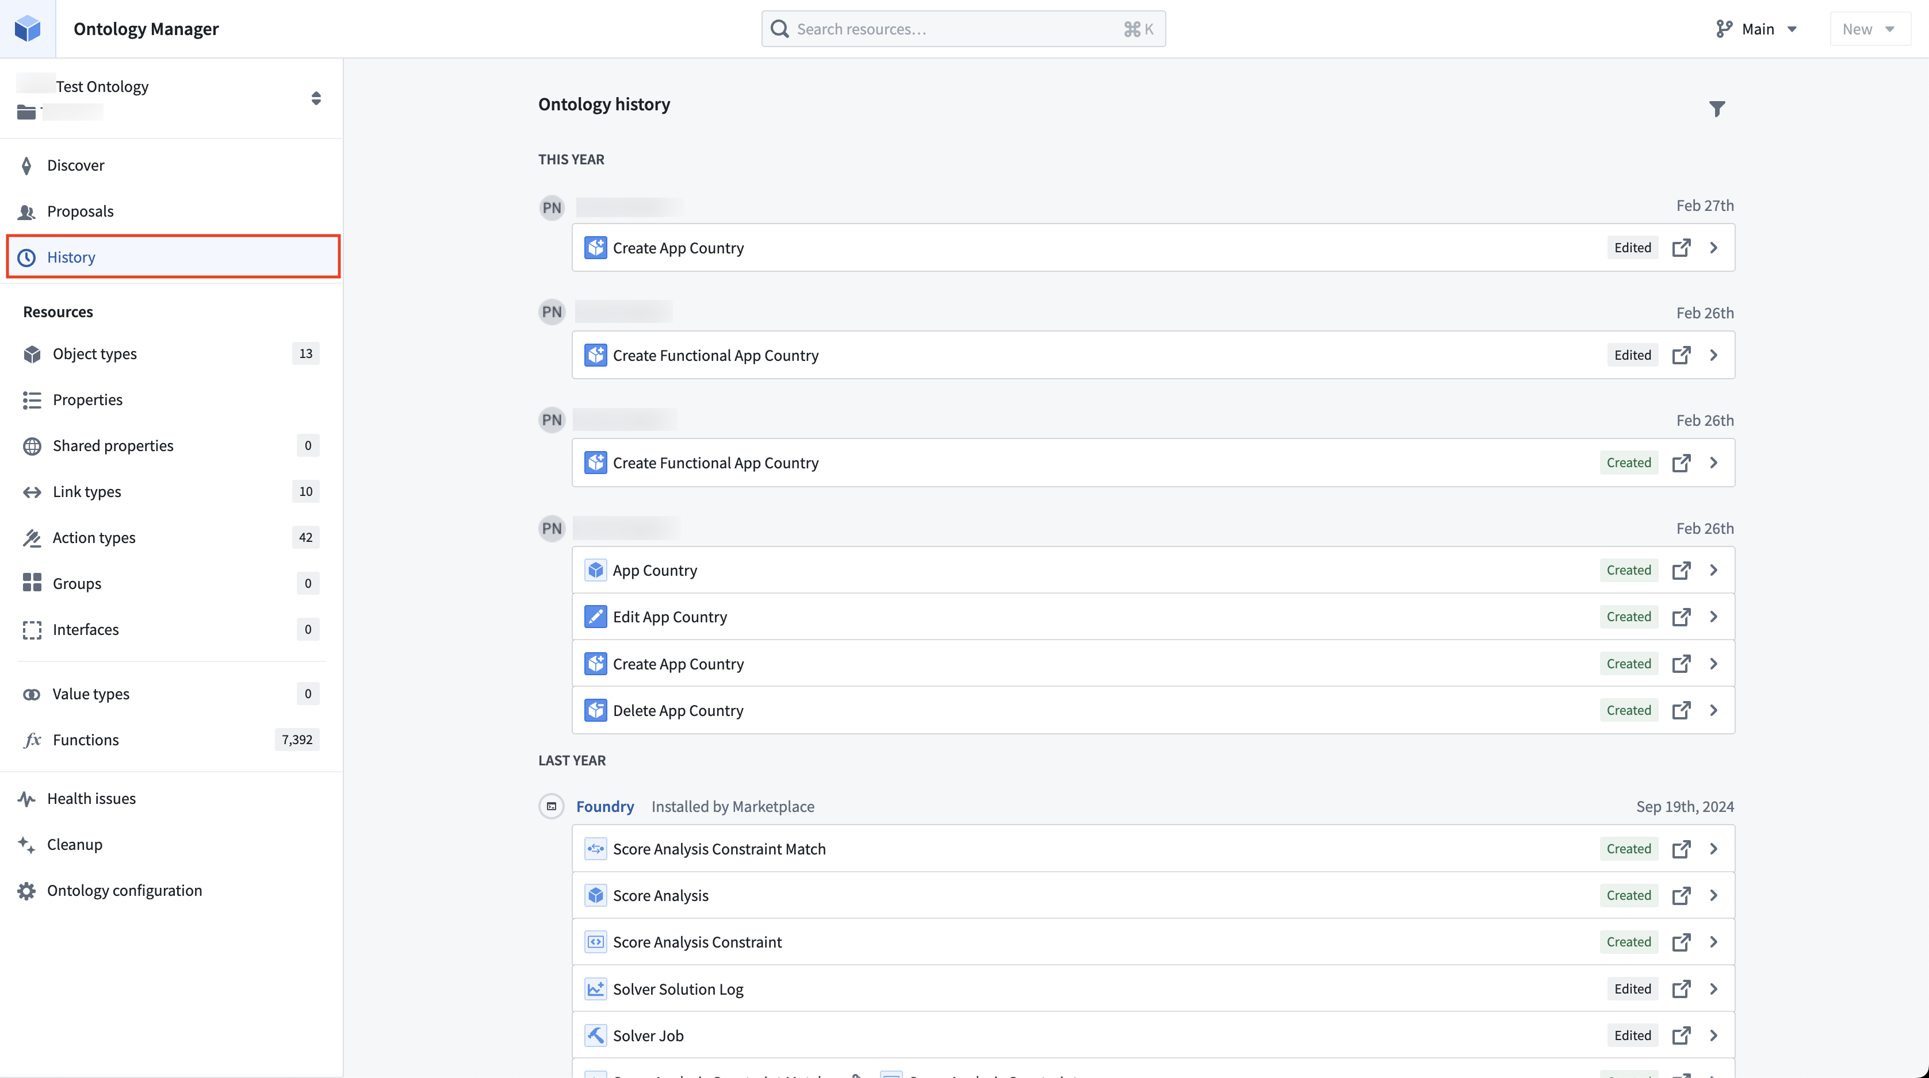Open the Interfaces section

[171, 629]
